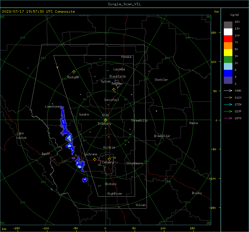Click the white 04DK arrow icon

pos(228,90)
